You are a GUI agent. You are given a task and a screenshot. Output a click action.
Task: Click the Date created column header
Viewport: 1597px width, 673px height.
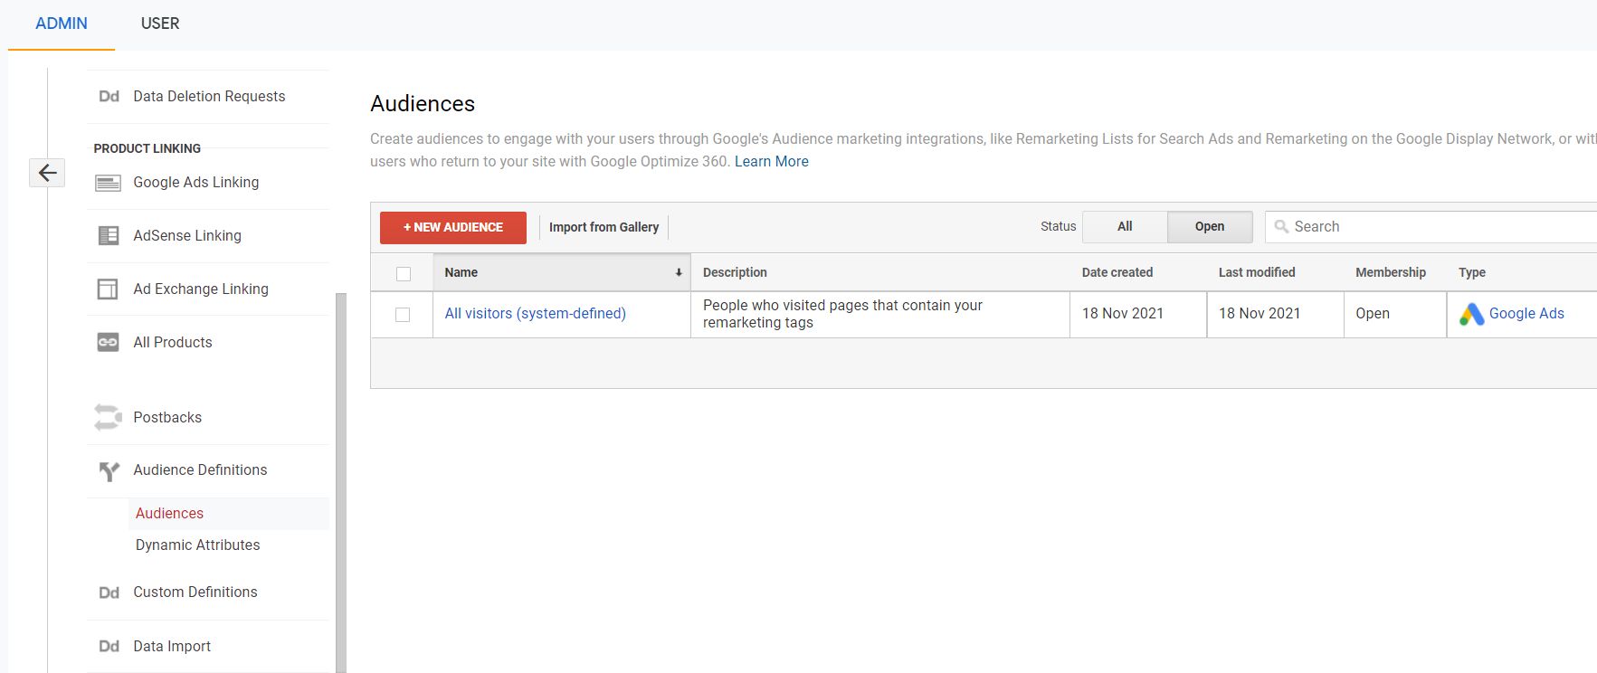[1117, 272]
